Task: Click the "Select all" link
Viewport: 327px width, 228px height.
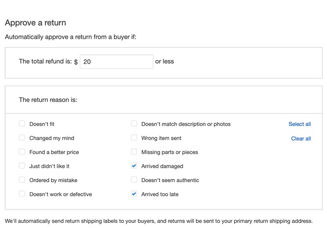Action: click(x=299, y=124)
